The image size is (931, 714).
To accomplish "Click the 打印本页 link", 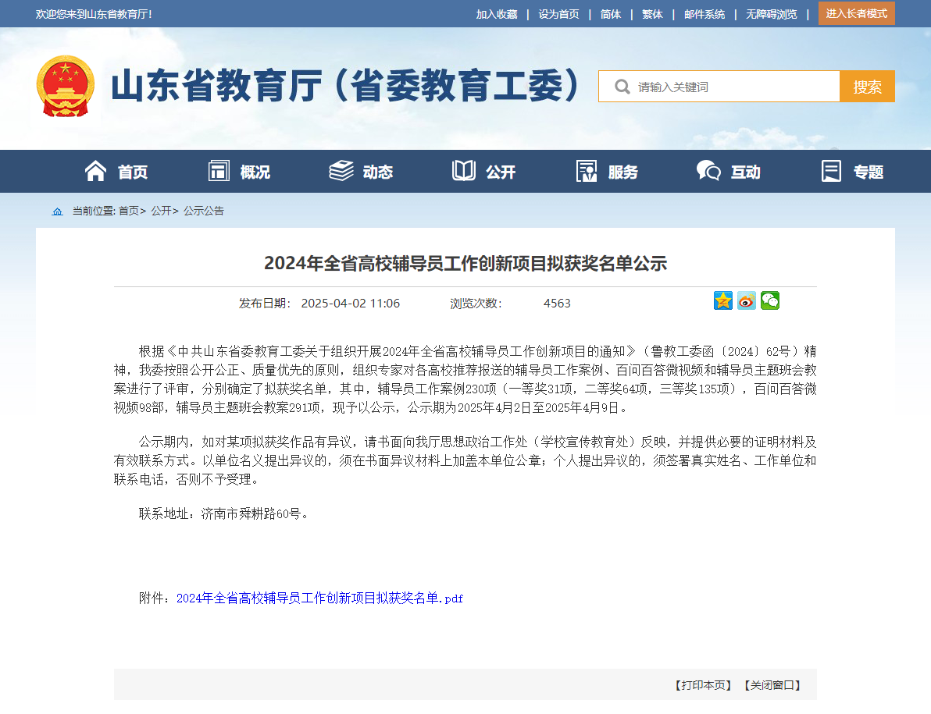I will [x=703, y=685].
